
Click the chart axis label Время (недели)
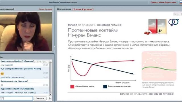click(x=123, y=82)
